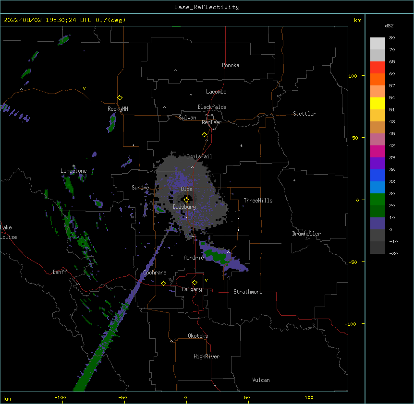Screen dimensions: 414x404
Task: Click the Base_Reflectivity title
Action: 207,7
